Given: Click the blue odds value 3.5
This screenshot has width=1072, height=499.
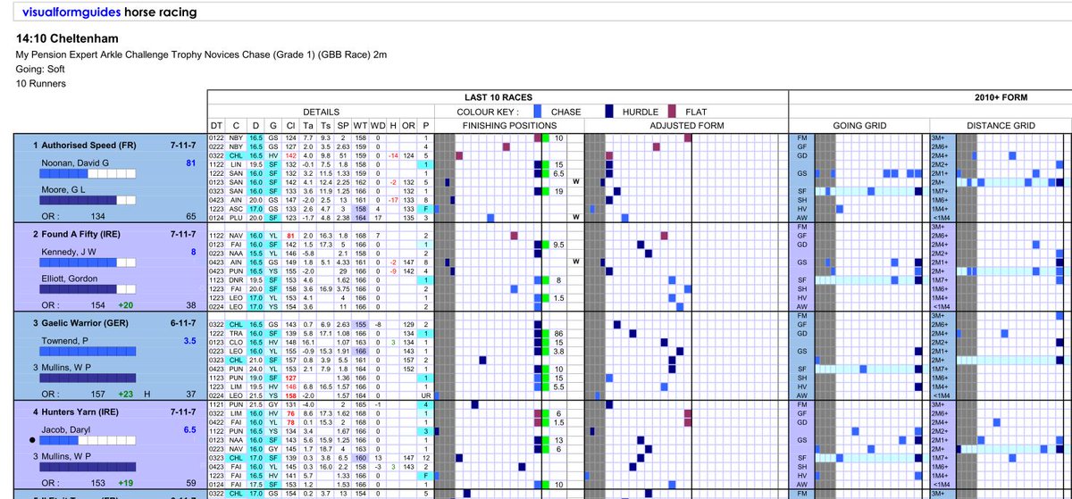Looking at the screenshot, I should click(x=189, y=342).
